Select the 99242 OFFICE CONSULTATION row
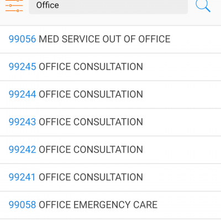 tap(110, 150)
